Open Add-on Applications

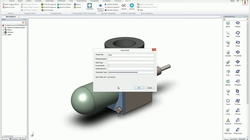point(11,4)
